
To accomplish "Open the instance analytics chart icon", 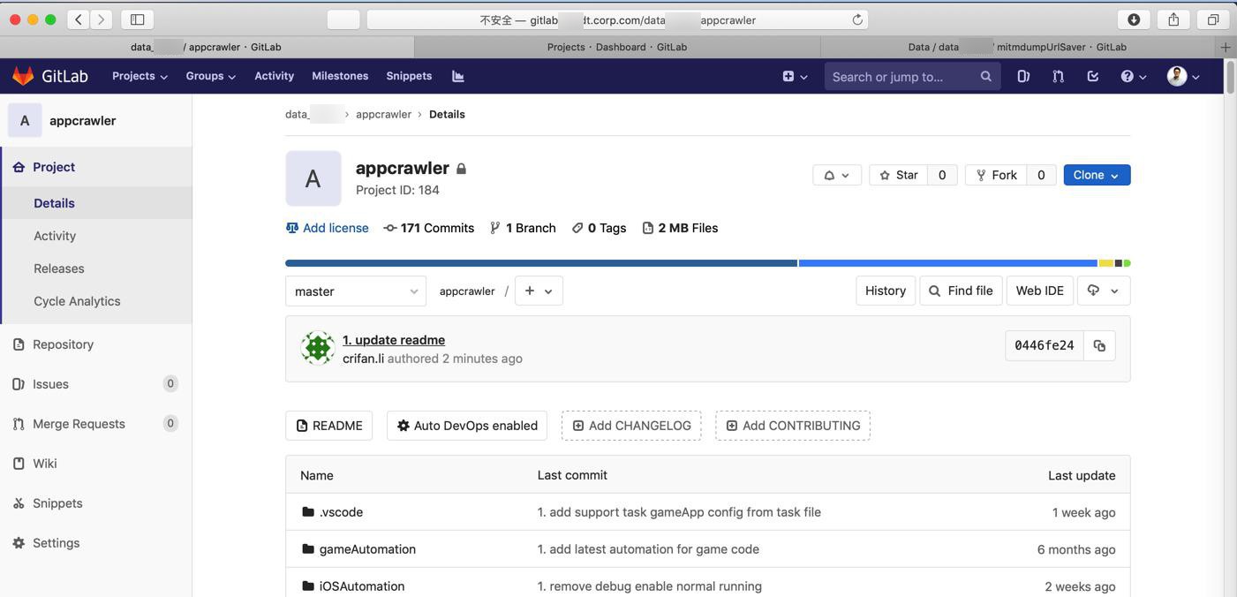I will click(458, 76).
